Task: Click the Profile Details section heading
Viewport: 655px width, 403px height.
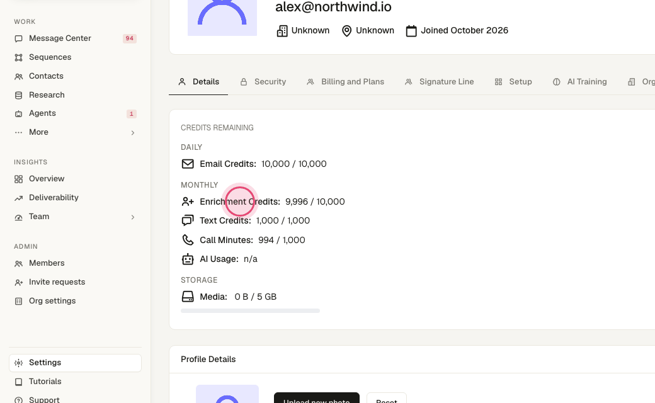Action: coord(208,359)
